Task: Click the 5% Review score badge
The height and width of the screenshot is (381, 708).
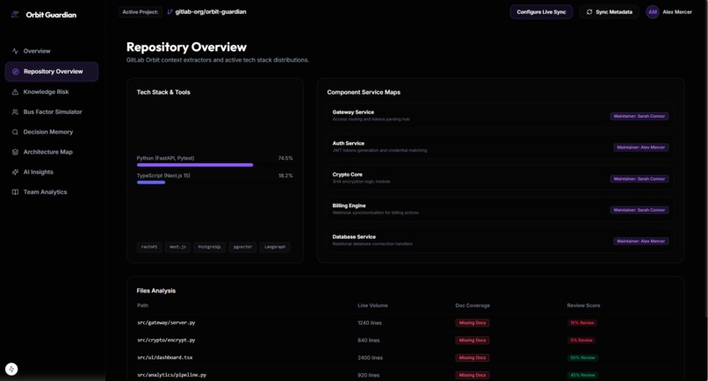Action: (x=582, y=340)
